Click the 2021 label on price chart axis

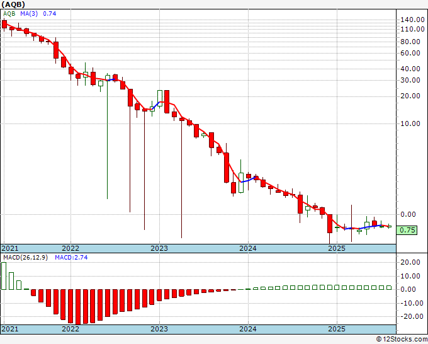click(x=10, y=248)
